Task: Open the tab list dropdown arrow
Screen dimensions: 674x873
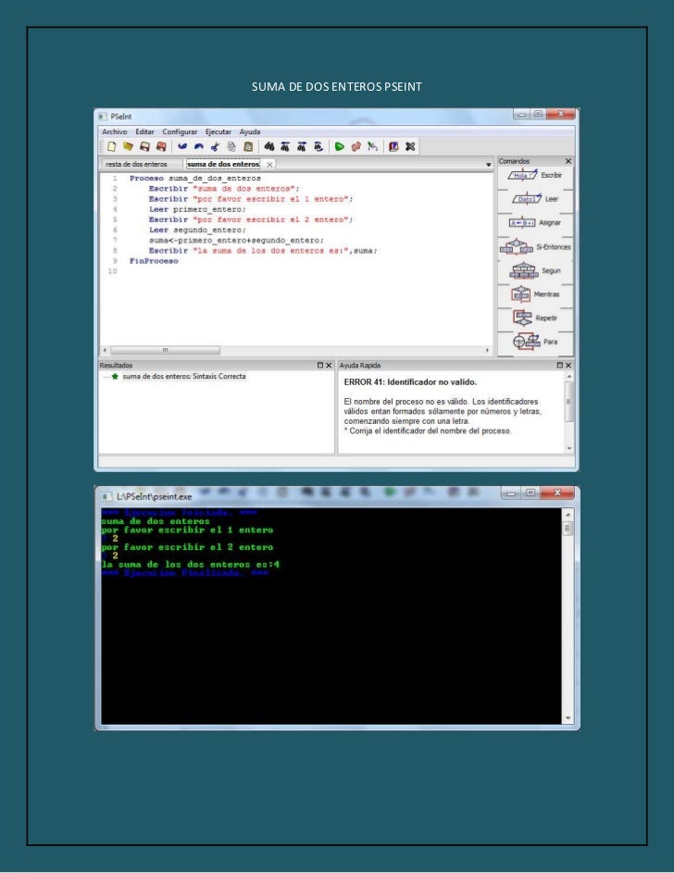Action: click(488, 165)
